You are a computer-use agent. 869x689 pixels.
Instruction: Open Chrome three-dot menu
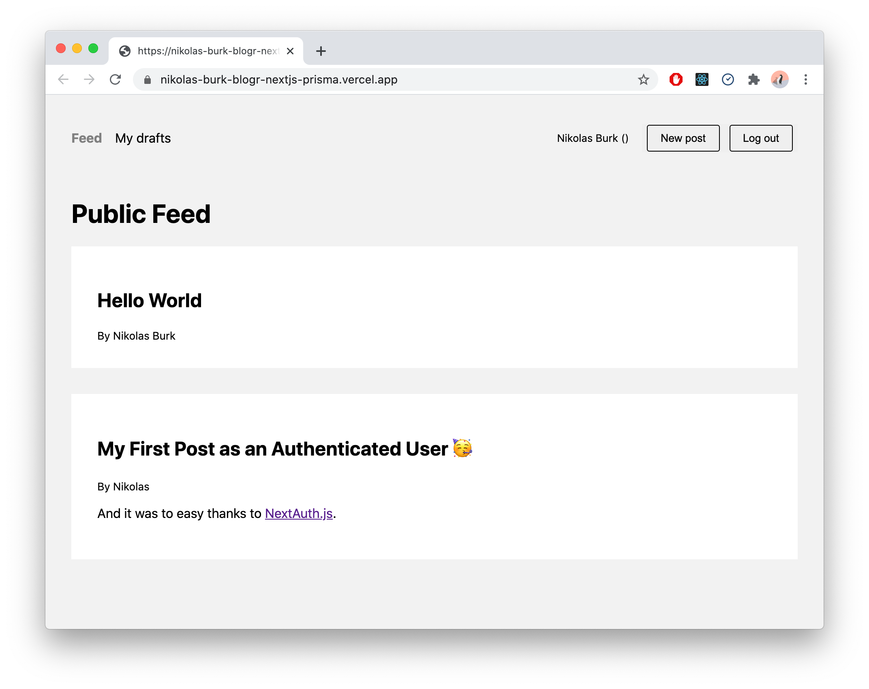[x=805, y=79]
